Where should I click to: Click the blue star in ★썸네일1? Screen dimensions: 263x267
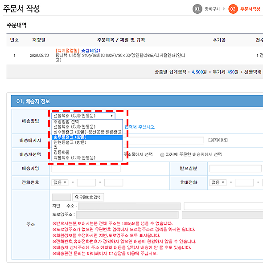pyautogui.click(x=83, y=51)
